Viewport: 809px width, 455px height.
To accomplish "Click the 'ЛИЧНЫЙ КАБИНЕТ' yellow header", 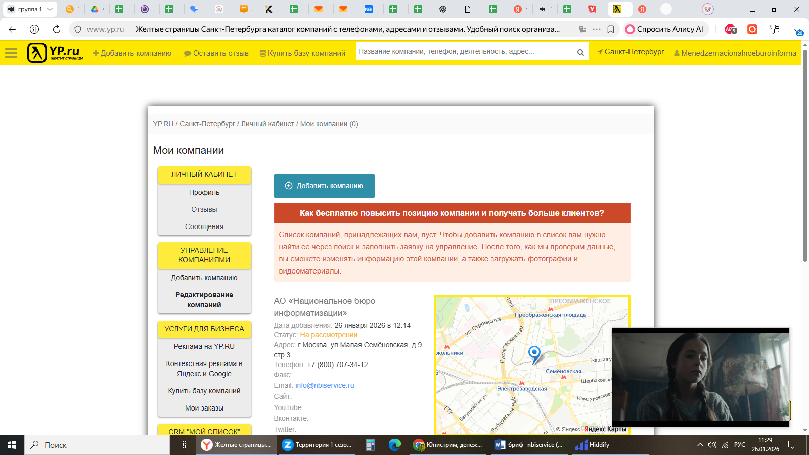I will pyautogui.click(x=204, y=174).
